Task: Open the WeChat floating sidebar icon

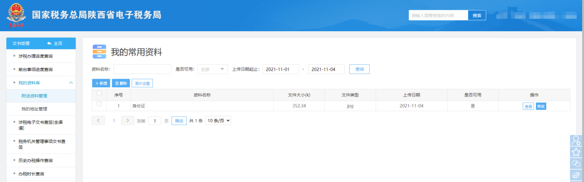Action: (x=576, y=163)
